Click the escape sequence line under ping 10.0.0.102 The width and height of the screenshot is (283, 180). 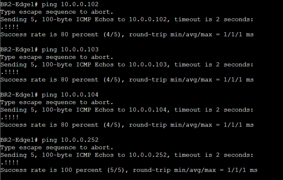[x=57, y=12]
